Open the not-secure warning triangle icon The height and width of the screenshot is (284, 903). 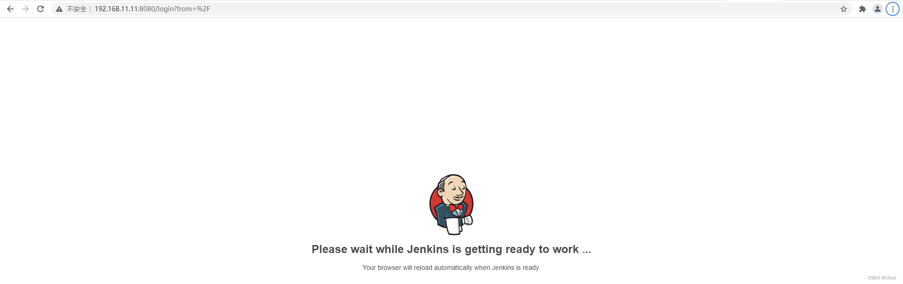(59, 9)
